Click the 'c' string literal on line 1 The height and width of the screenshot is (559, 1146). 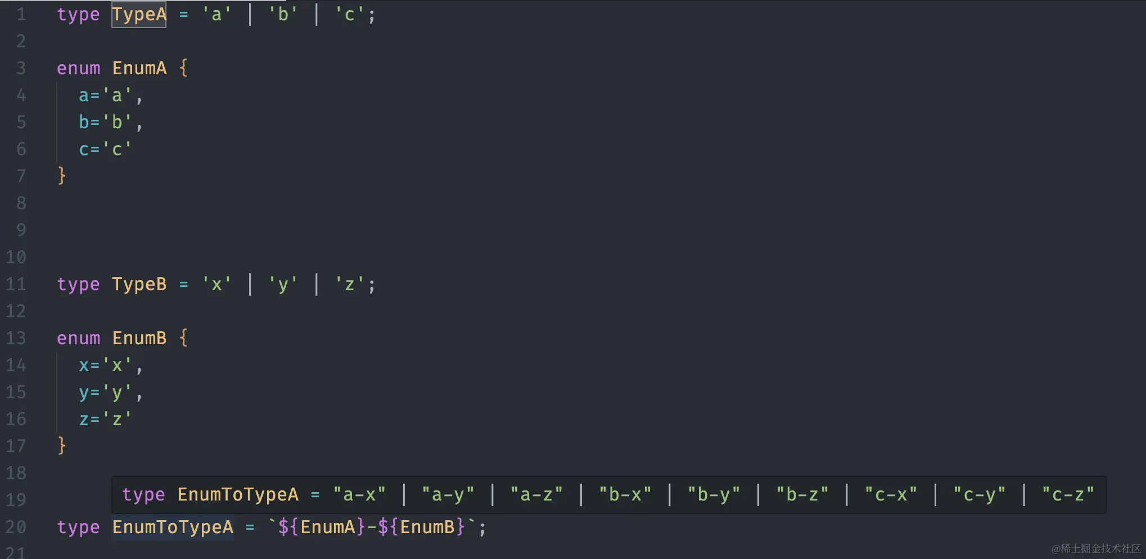349,15
